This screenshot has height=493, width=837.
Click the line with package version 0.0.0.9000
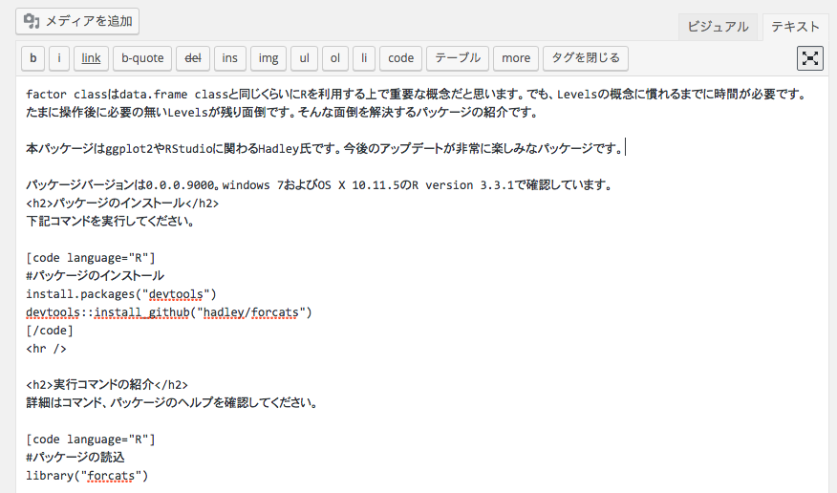pyautogui.click(x=319, y=185)
